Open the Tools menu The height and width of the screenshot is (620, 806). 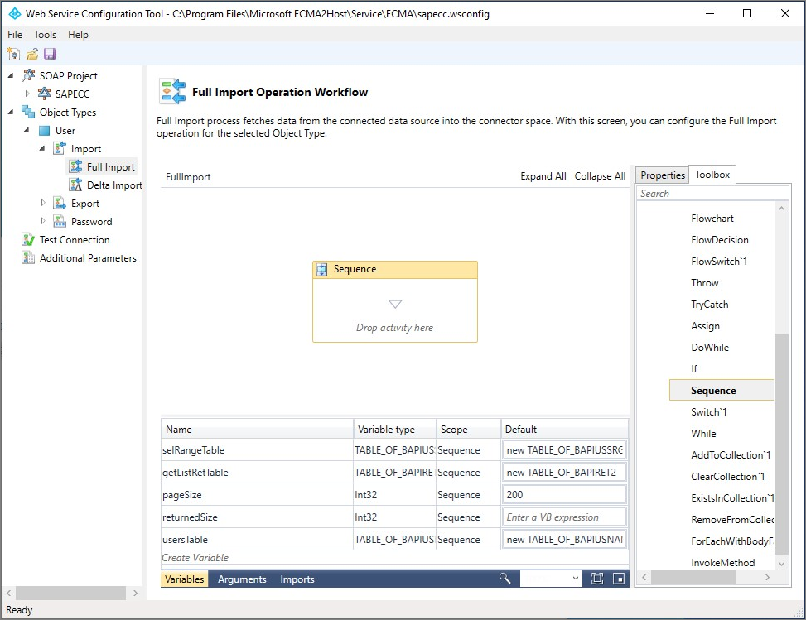(46, 35)
